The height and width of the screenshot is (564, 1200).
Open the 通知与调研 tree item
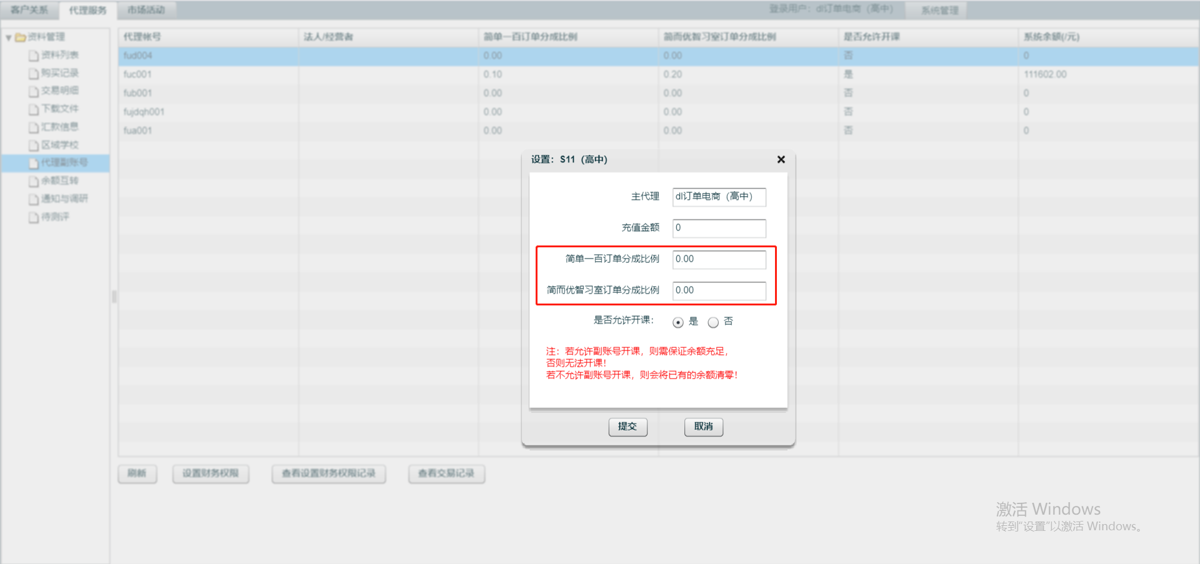click(x=64, y=199)
